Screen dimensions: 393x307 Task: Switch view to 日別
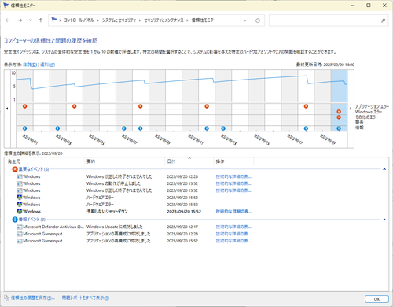[x=30, y=65]
